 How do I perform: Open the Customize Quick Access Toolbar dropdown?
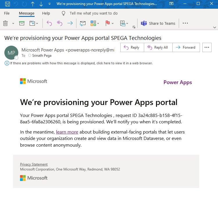point(49,4)
